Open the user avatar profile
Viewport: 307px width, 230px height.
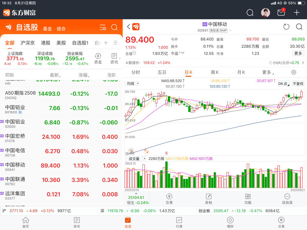coord(266,13)
